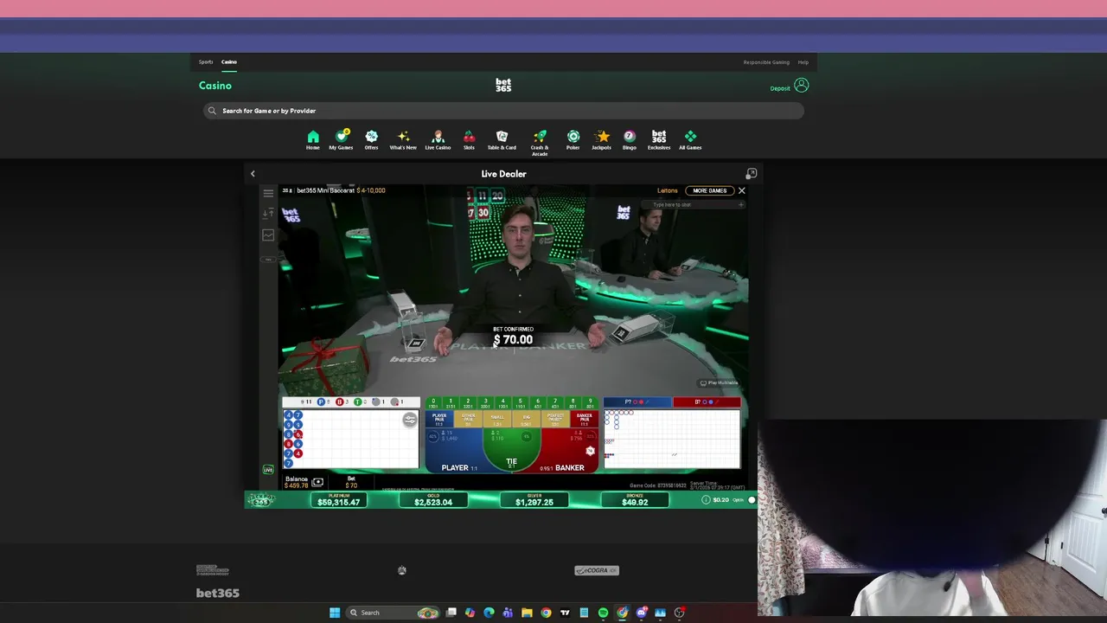Click the chat input field
1107x623 pixels.
(692, 205)
